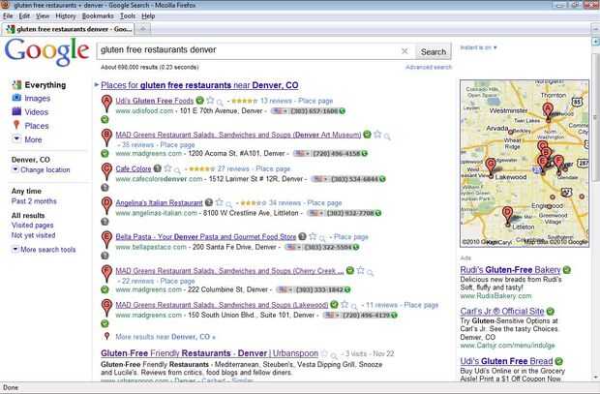Select the gluten free restaurants denver tab
The image size is (600, 394).
tap(68, 29)
